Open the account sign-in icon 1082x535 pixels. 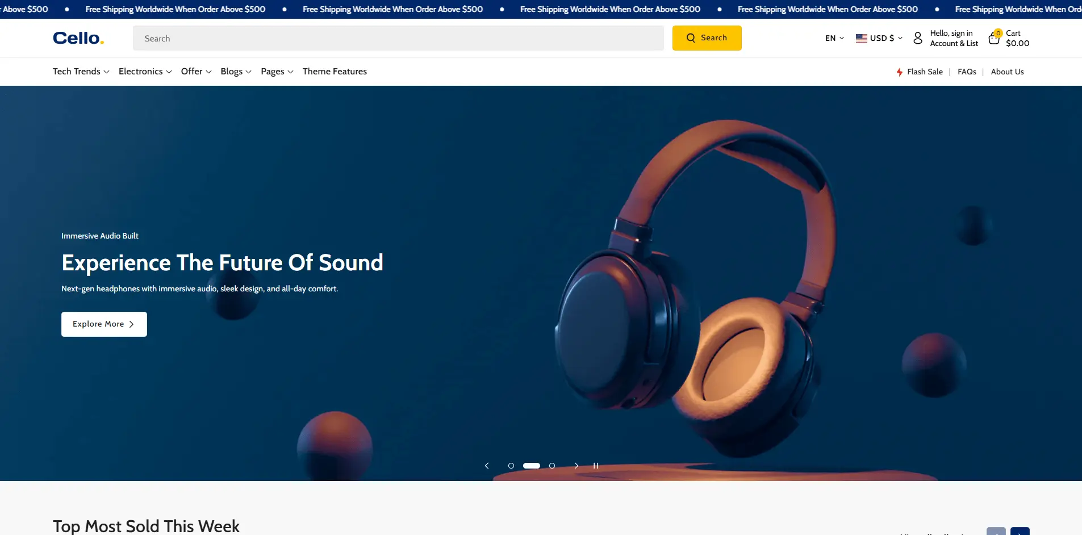(x=918, y=37)
